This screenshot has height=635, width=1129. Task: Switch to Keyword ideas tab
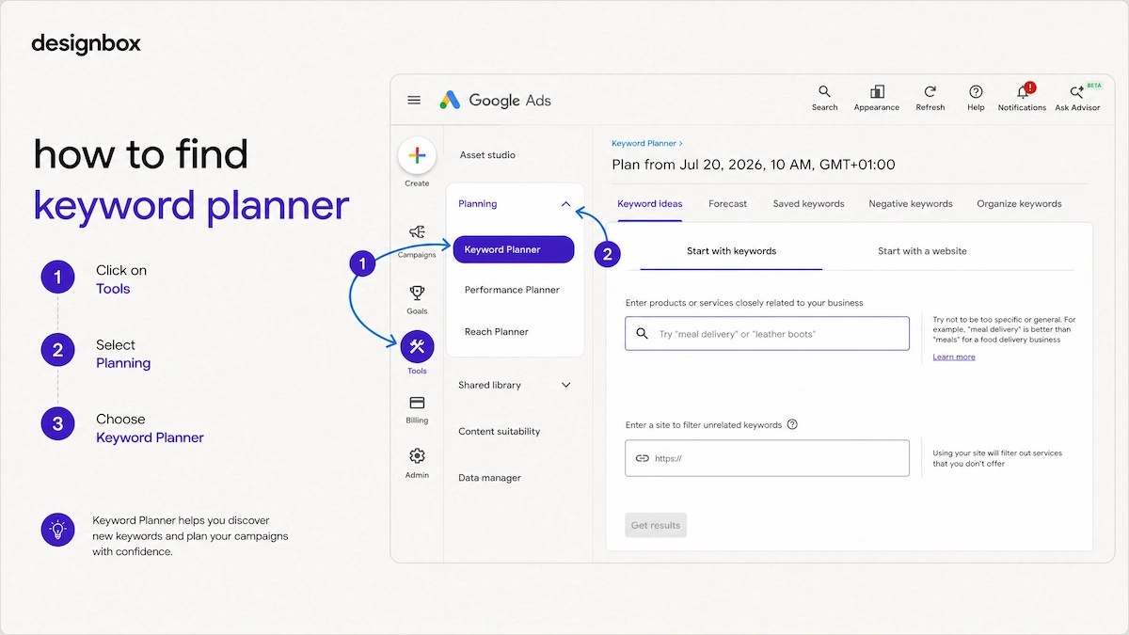(x=650, y=203)
